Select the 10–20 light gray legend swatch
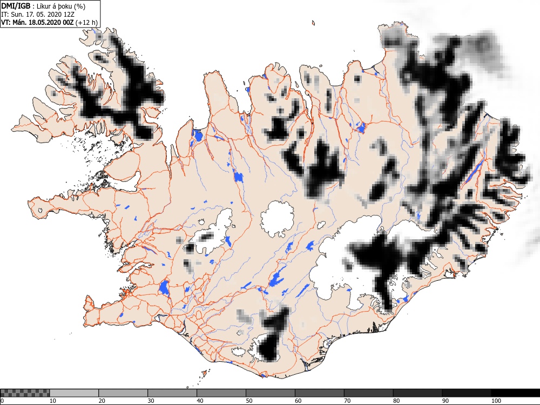Screen dimensions: 540x405 [x=74, y=393]
